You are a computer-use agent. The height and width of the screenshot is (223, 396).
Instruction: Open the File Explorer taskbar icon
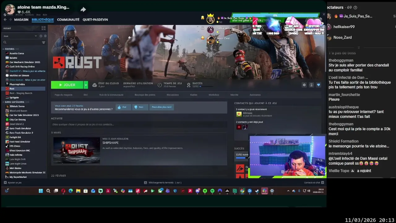point(78,191)
